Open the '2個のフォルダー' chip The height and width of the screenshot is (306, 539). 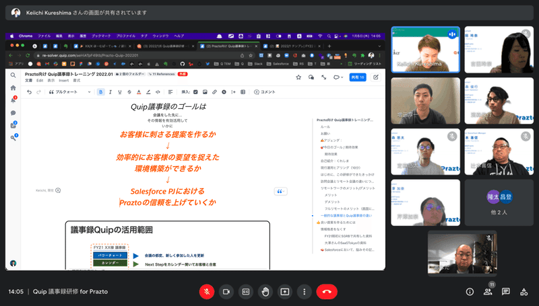point(130,74)
